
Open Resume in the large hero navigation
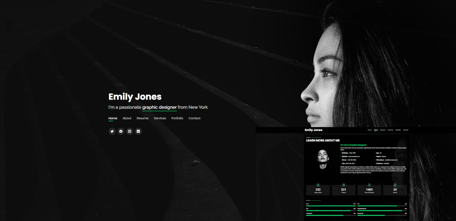coord(142,118)
